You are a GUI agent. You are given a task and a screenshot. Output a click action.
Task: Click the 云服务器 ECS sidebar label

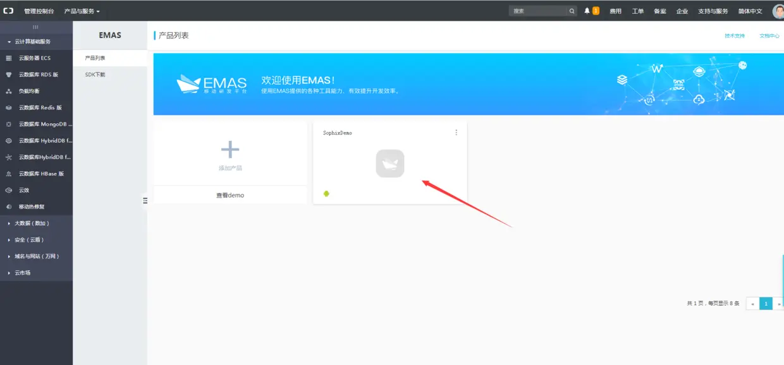click(35, 58)
